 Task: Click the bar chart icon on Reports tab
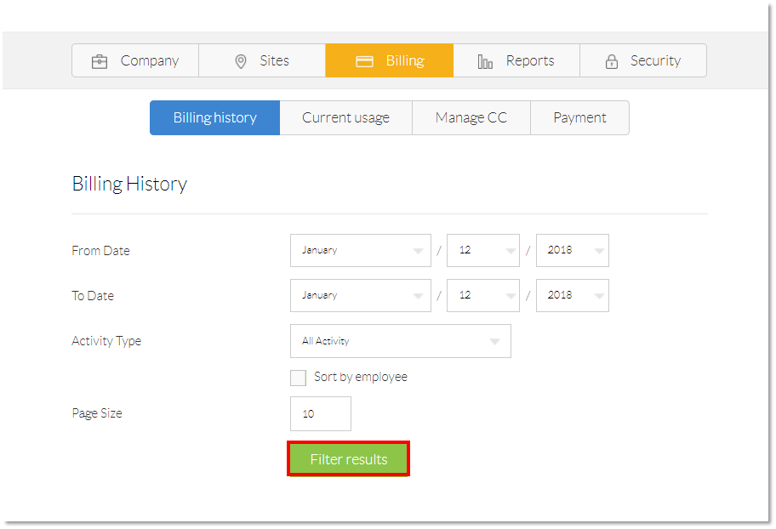(x=485, y=61)
